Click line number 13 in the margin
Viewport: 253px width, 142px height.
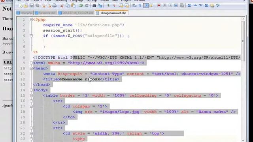(23, 84)
